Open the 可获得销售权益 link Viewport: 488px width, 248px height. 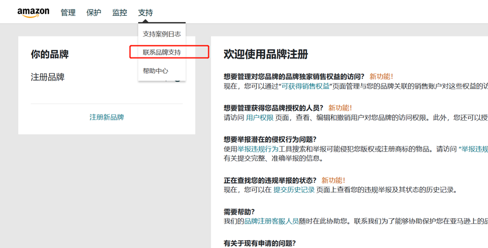pyautogui.click(x=306, y=86)
